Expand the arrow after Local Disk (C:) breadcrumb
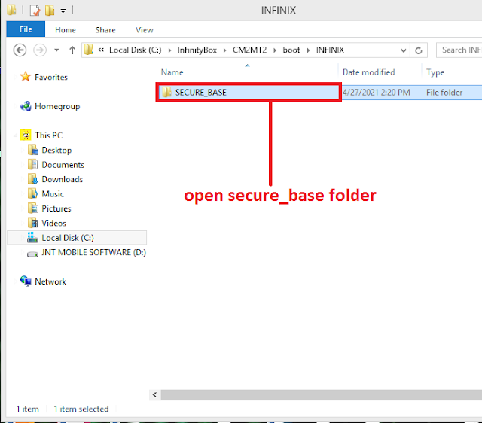The height and width of the screenshot is (423, 482). pyautogui.click(x=169, y=50)
